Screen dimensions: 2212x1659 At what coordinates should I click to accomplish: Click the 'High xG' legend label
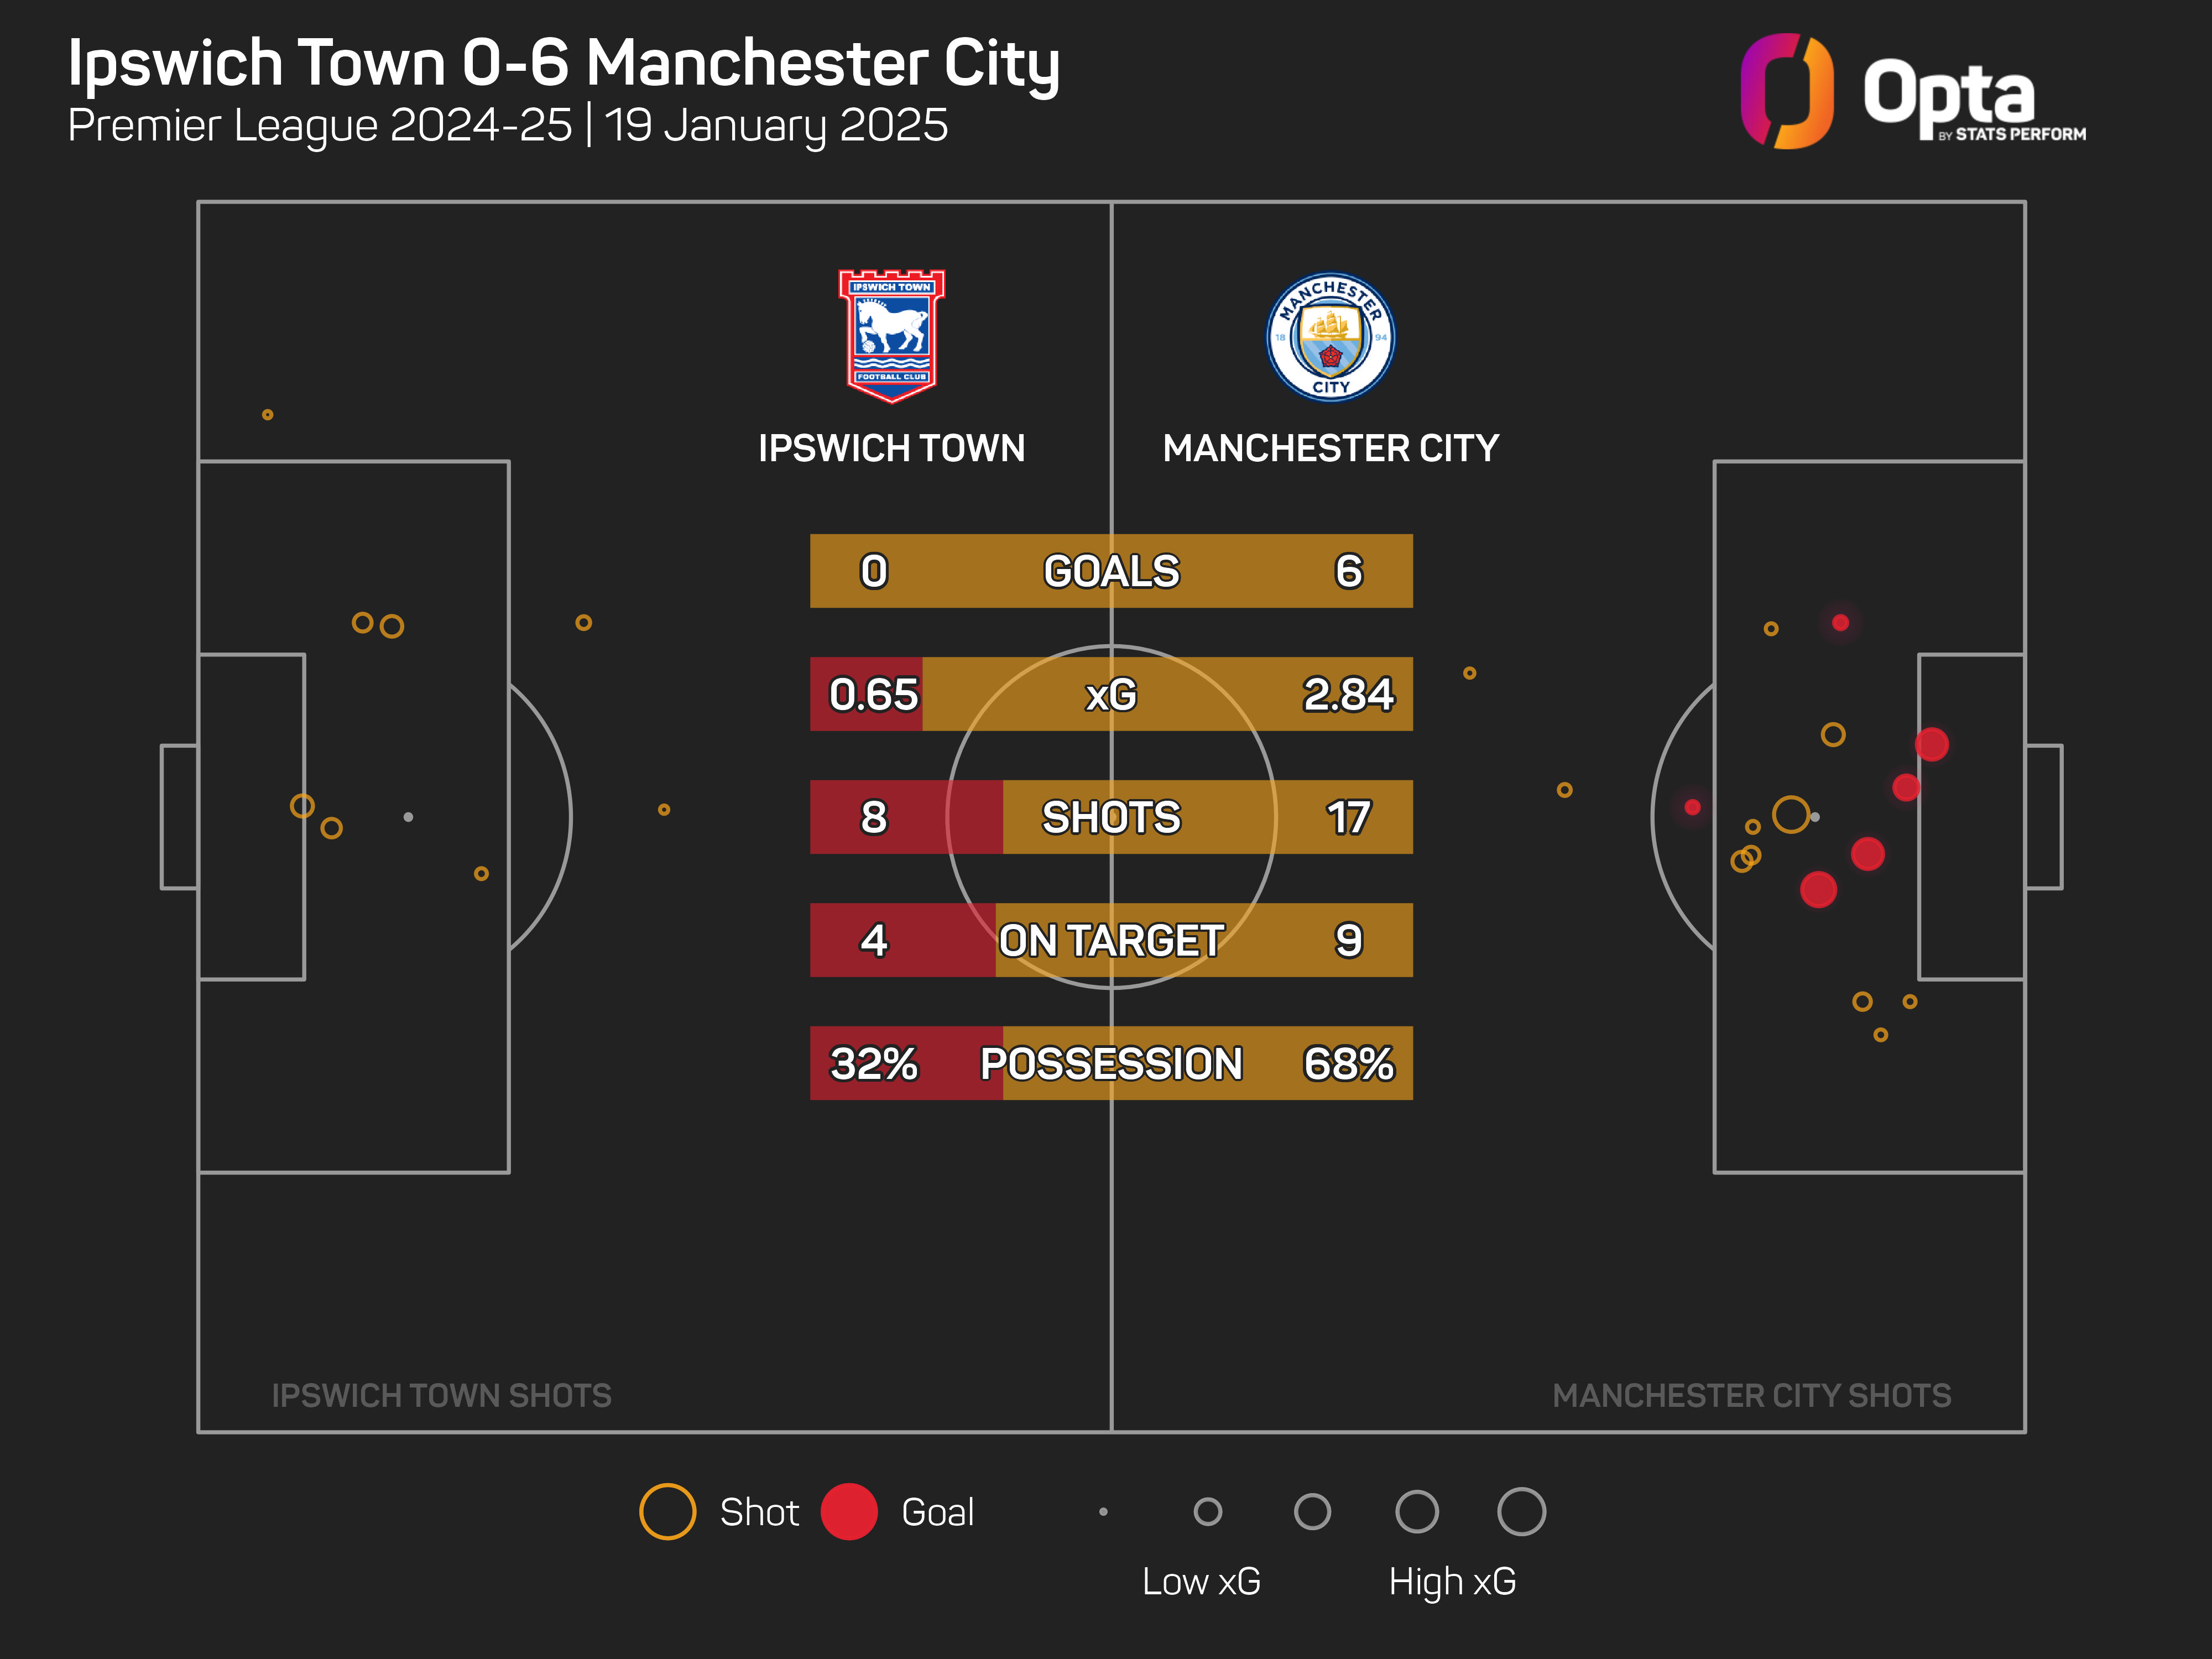click(x=1452, y=1581)
